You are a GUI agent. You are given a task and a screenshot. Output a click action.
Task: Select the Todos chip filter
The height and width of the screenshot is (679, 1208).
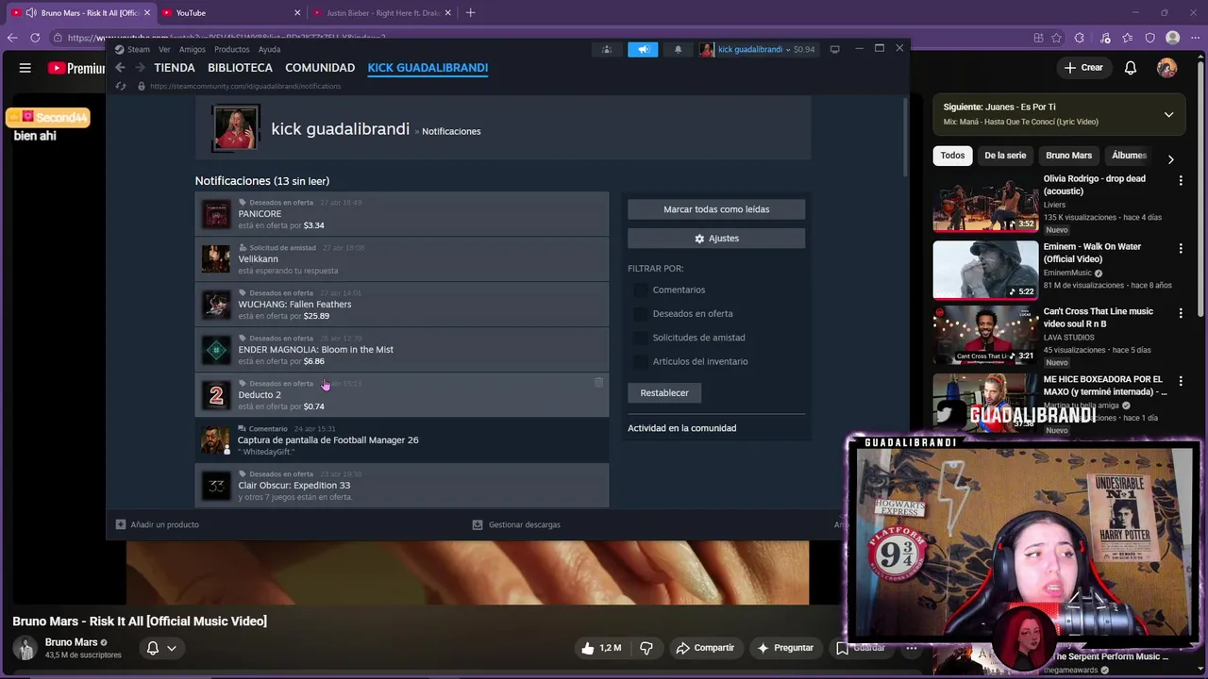pos(953,156)
